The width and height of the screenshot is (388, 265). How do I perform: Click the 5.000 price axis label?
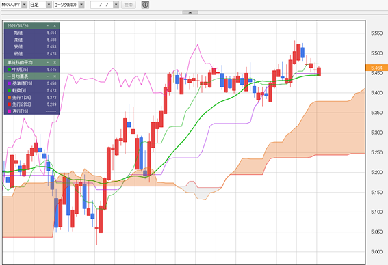(x=376, y=251)
